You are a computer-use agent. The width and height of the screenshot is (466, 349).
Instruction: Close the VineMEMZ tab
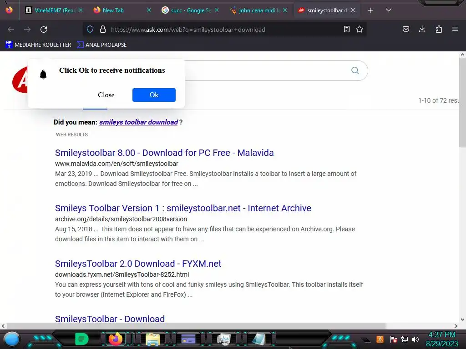click(x=81, y=10)
